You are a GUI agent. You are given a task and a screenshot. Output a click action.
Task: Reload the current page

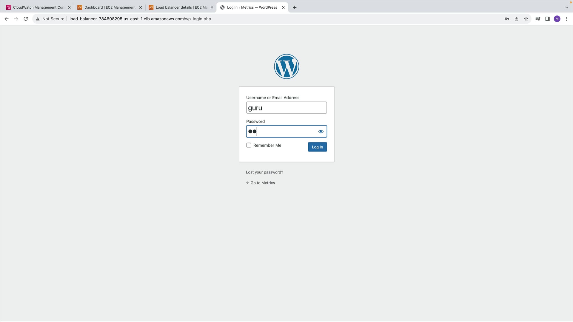pos(26,19)
